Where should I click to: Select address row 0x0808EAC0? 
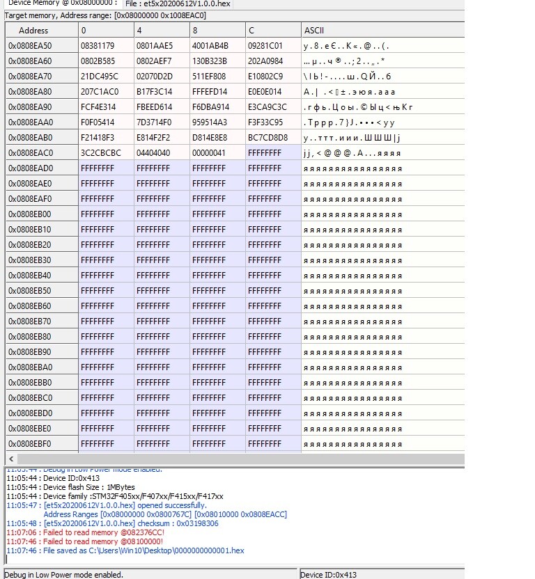tap(42, 153)
